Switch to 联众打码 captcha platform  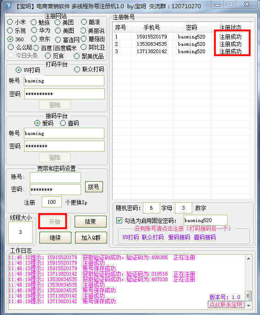pos(77,70)
